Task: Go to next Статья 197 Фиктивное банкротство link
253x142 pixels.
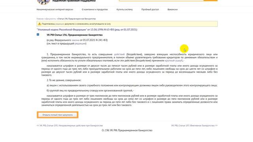Action: pyautogui.click(x=194, y=125)
